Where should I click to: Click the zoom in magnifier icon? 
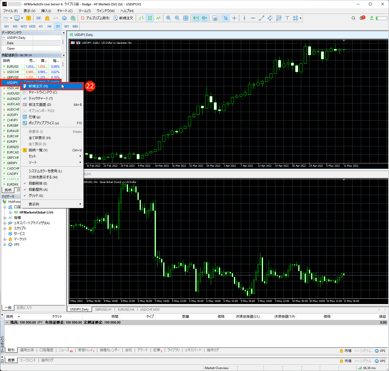click(169, 18)
